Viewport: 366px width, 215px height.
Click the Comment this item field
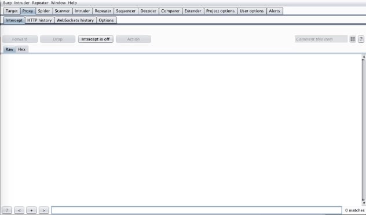(x=321, y=39)
